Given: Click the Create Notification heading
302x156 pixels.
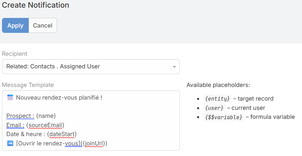Looking at the screenshot, I should [x=36, y=5].
